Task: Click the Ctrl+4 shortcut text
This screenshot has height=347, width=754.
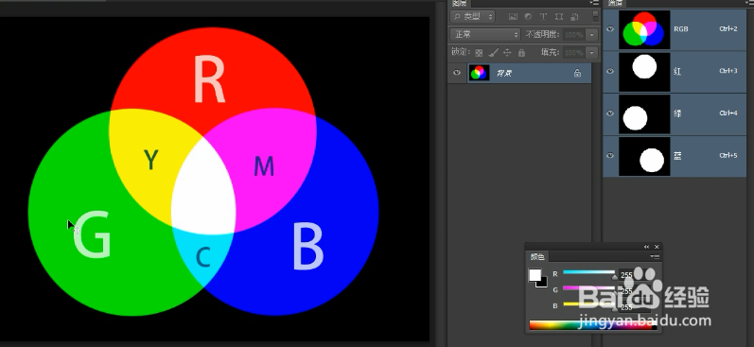Action: pyautogui.click(x=728, y=113)
